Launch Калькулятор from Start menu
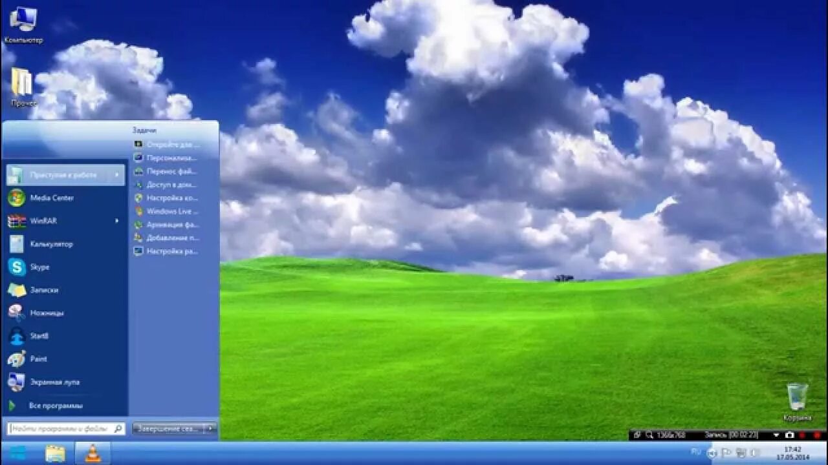This screenshot has width=828, height=465. (65, 244)
